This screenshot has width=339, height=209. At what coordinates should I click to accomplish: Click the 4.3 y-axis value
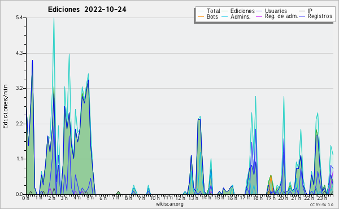(19, 53)
